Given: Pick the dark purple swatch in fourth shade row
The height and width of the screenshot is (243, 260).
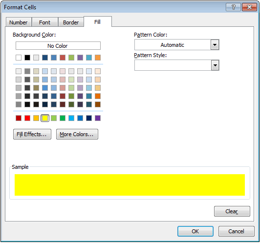Looking at the screenshot, I should (x=80, y=96).
